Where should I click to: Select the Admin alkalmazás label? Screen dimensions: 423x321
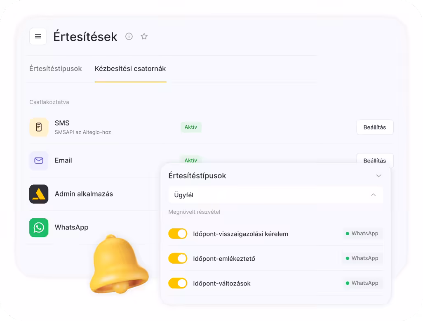[84, 194]
